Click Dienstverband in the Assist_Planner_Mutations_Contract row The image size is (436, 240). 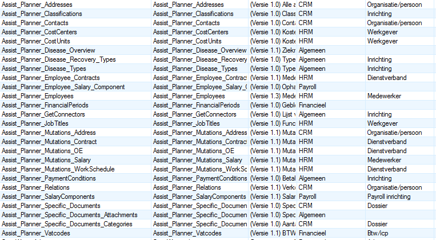point(387,142)
